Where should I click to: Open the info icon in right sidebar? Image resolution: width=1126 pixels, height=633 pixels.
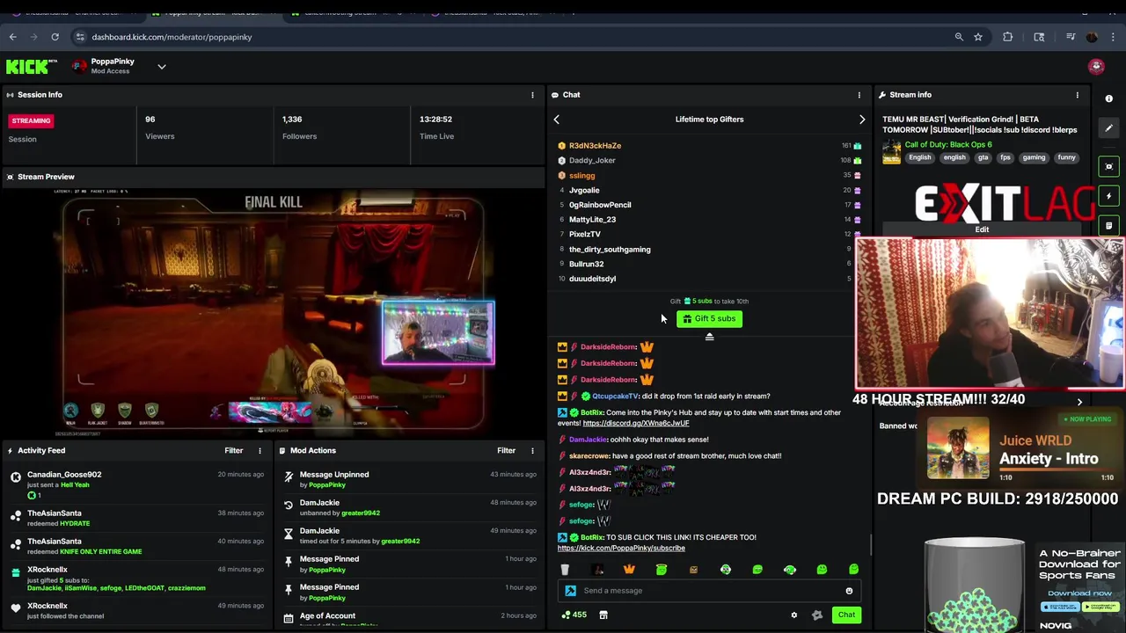pos(1109,99)
